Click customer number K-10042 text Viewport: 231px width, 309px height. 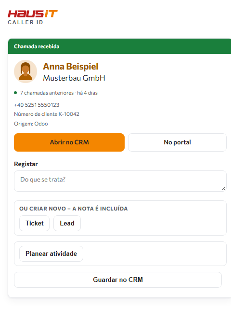coord(47,114)
